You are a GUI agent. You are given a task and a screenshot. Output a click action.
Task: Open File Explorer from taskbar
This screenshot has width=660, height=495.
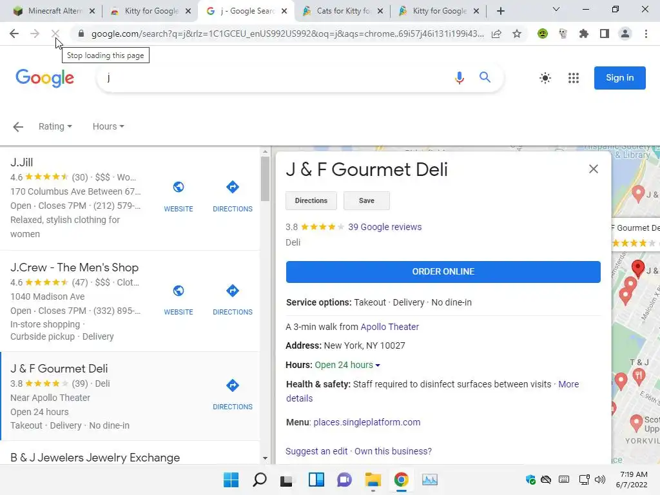point(373,480)
